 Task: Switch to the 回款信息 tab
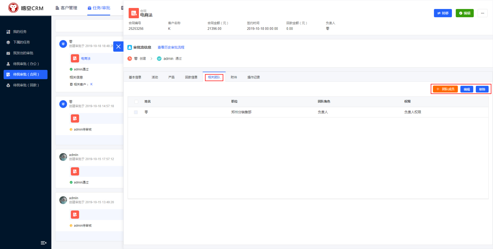point(191,77)
